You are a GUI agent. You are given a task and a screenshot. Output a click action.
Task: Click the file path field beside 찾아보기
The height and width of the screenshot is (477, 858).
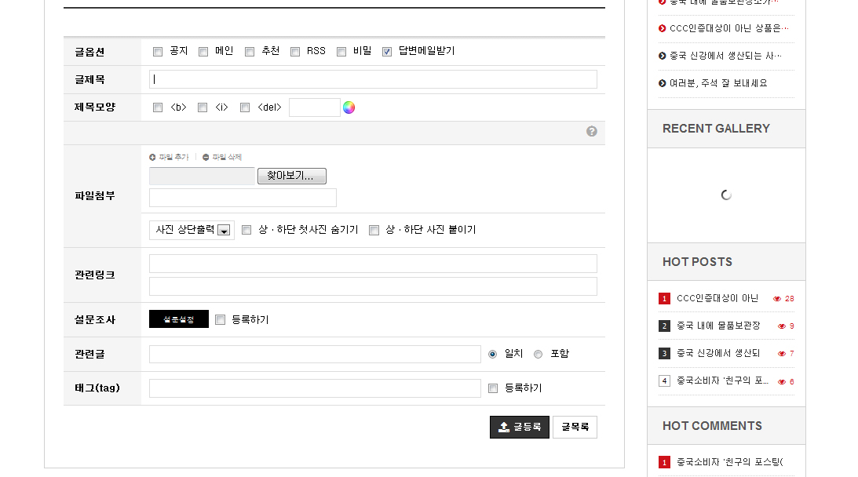pyautogui.click(x=202, y=177)
